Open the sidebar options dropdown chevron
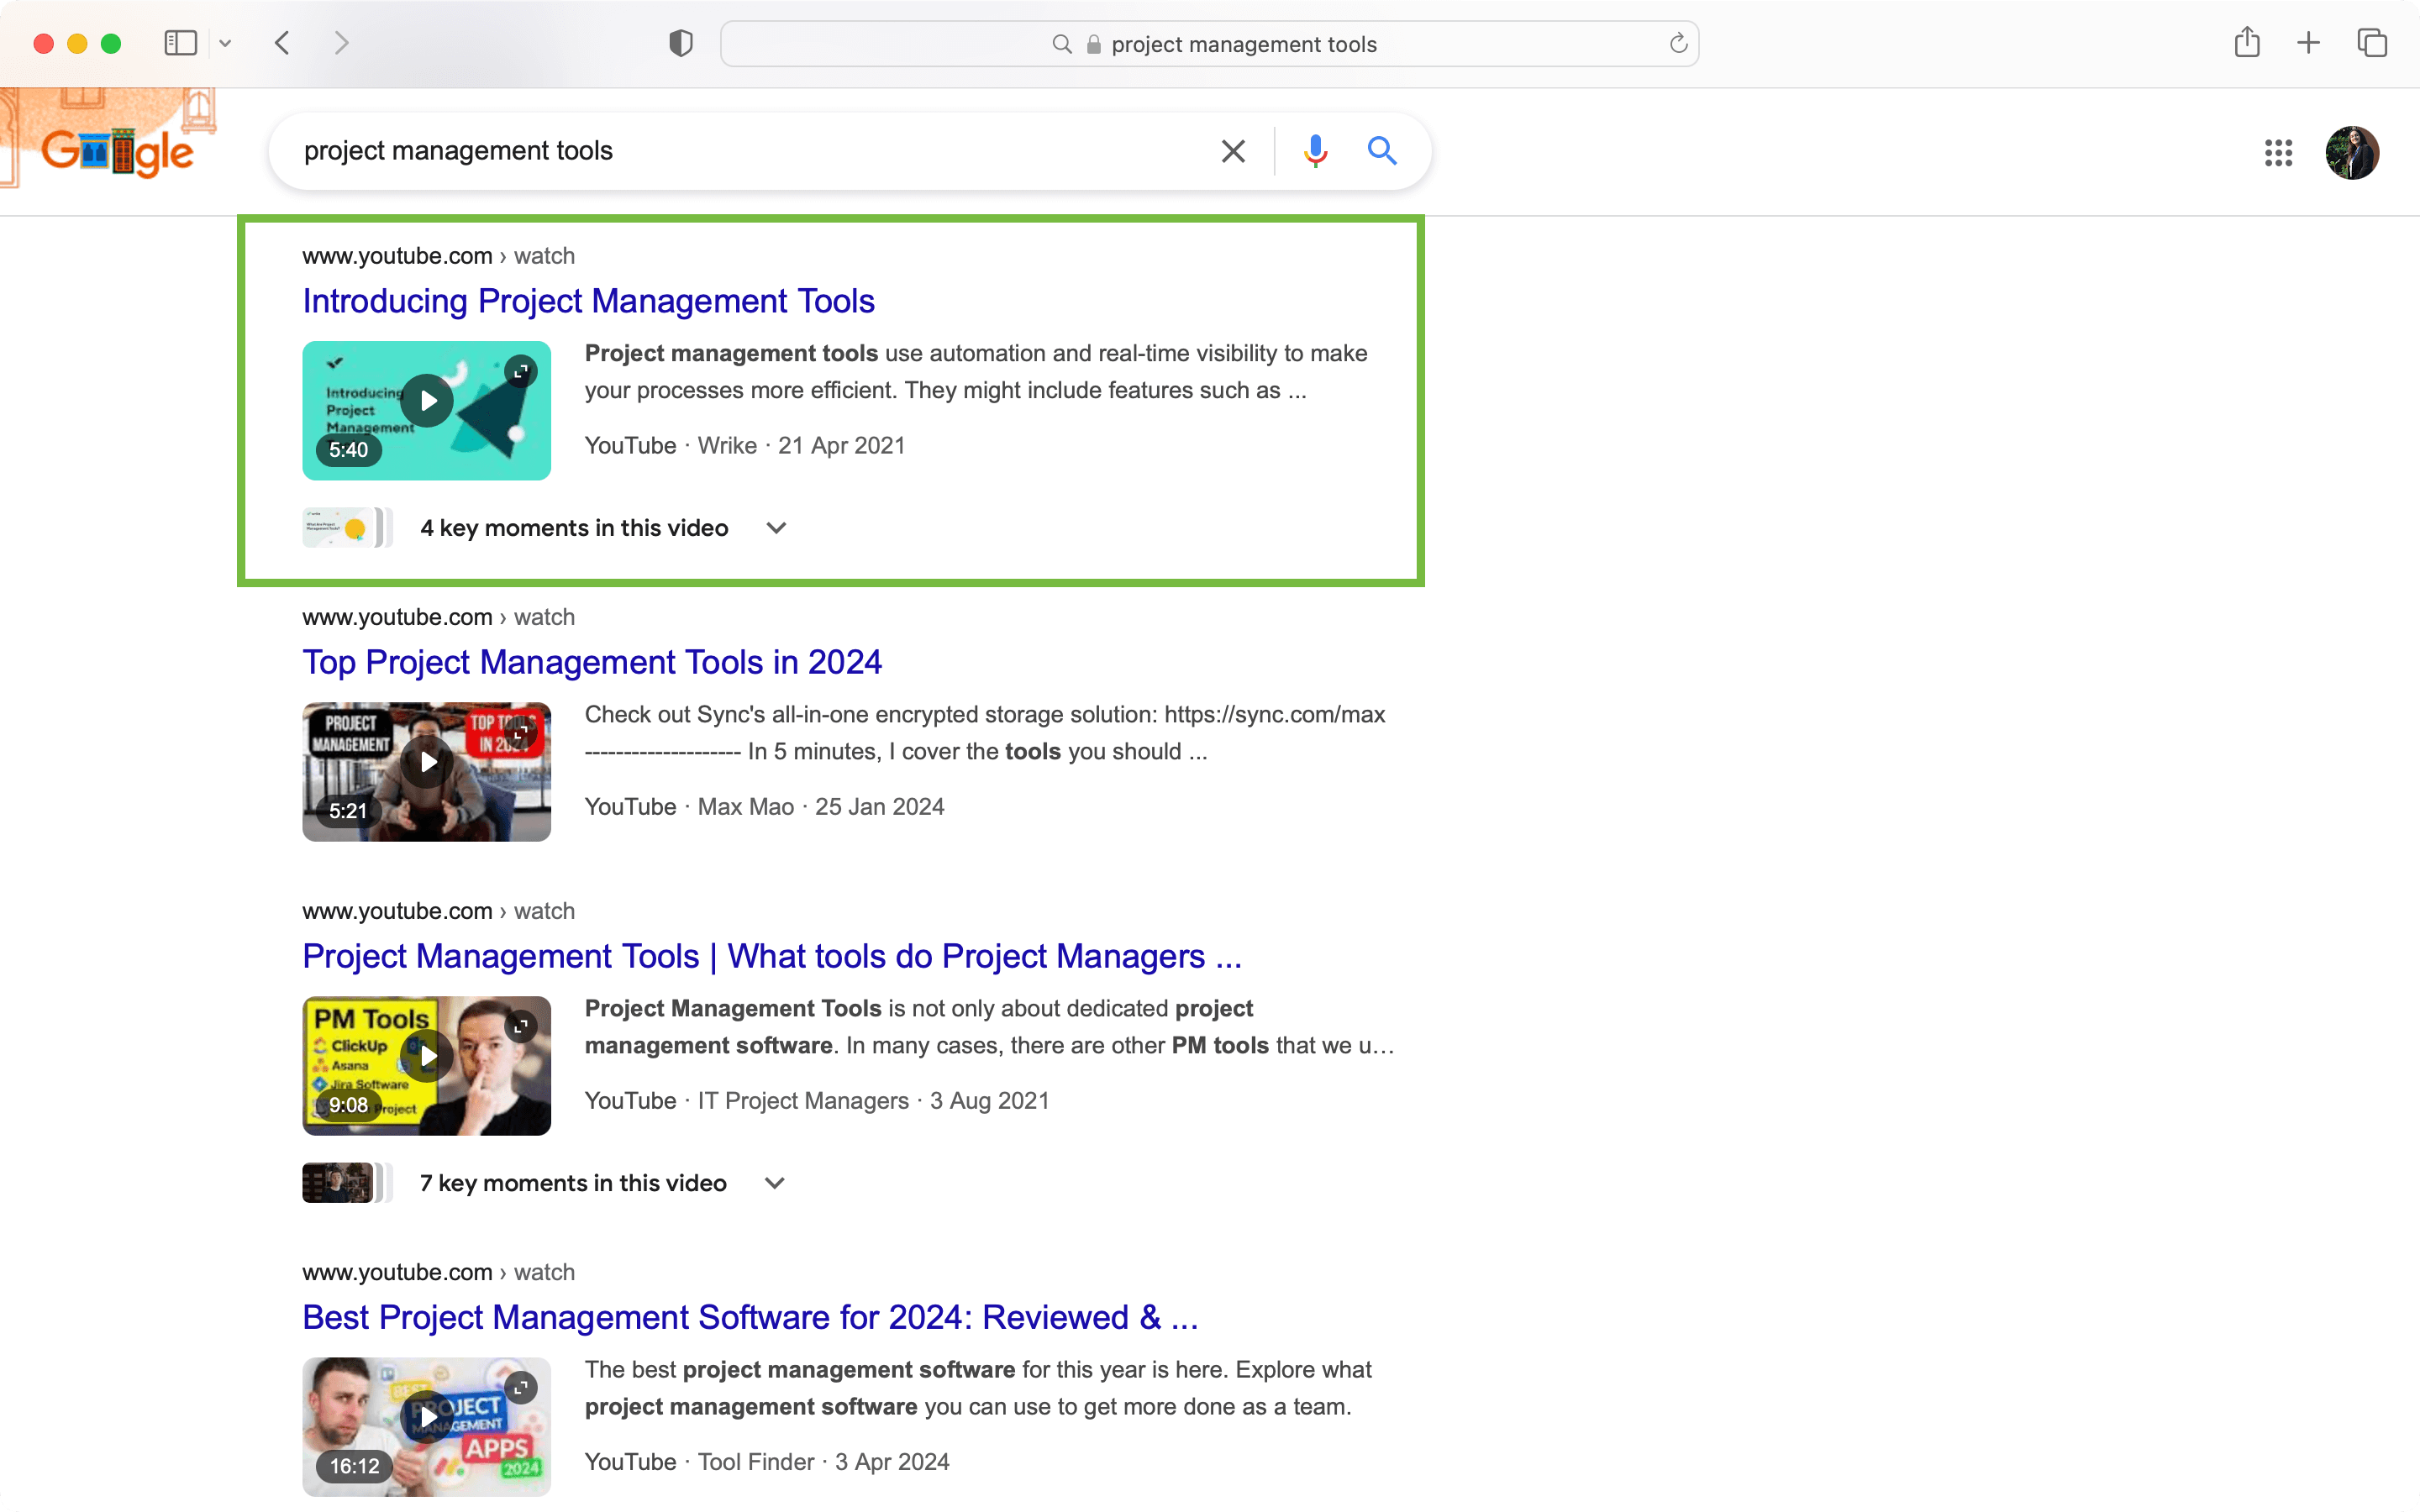This screenshot has width=2420, height=1512. click(x=225, y=43)
